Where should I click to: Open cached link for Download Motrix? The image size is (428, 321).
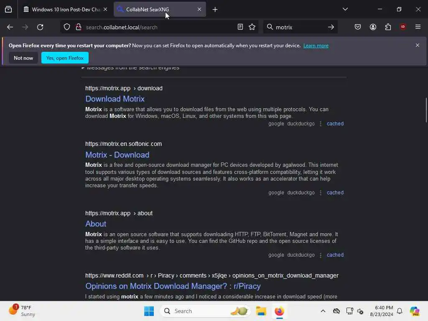tap(335, 124)
